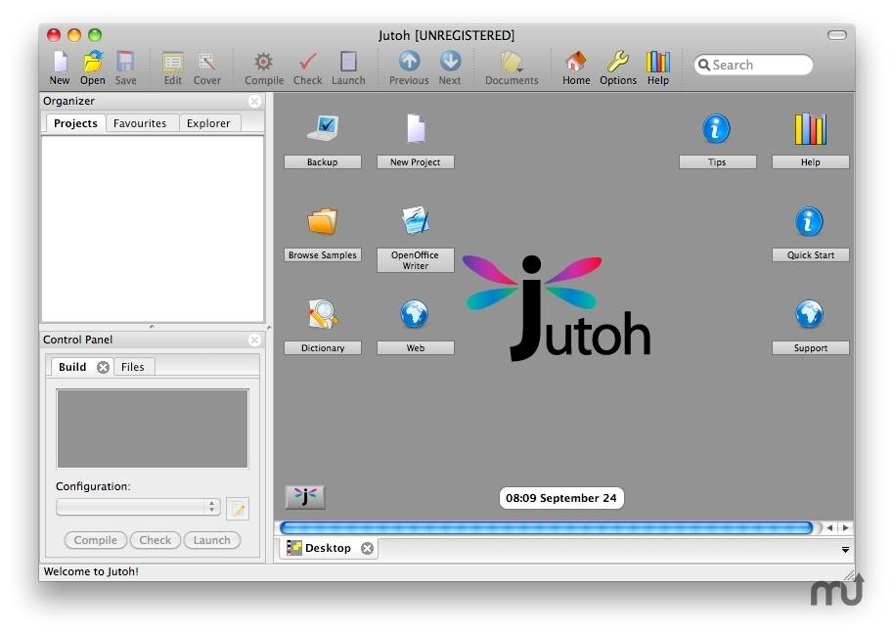The image size is (894, 635).
Task: Click the Compile gear icon in toolbar
Action: tap(263, 62)
